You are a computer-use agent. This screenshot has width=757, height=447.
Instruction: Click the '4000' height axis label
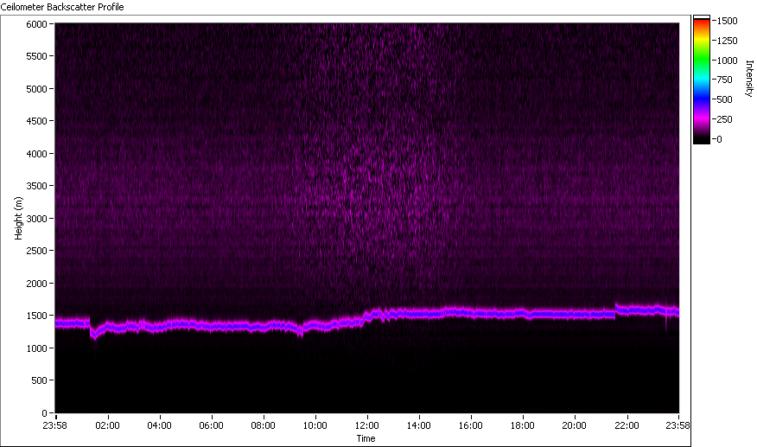36,154
